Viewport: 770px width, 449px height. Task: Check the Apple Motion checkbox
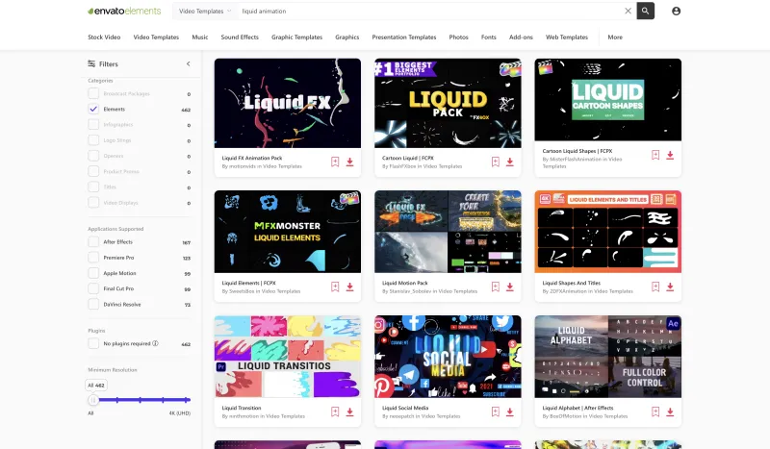pos(93,273)
